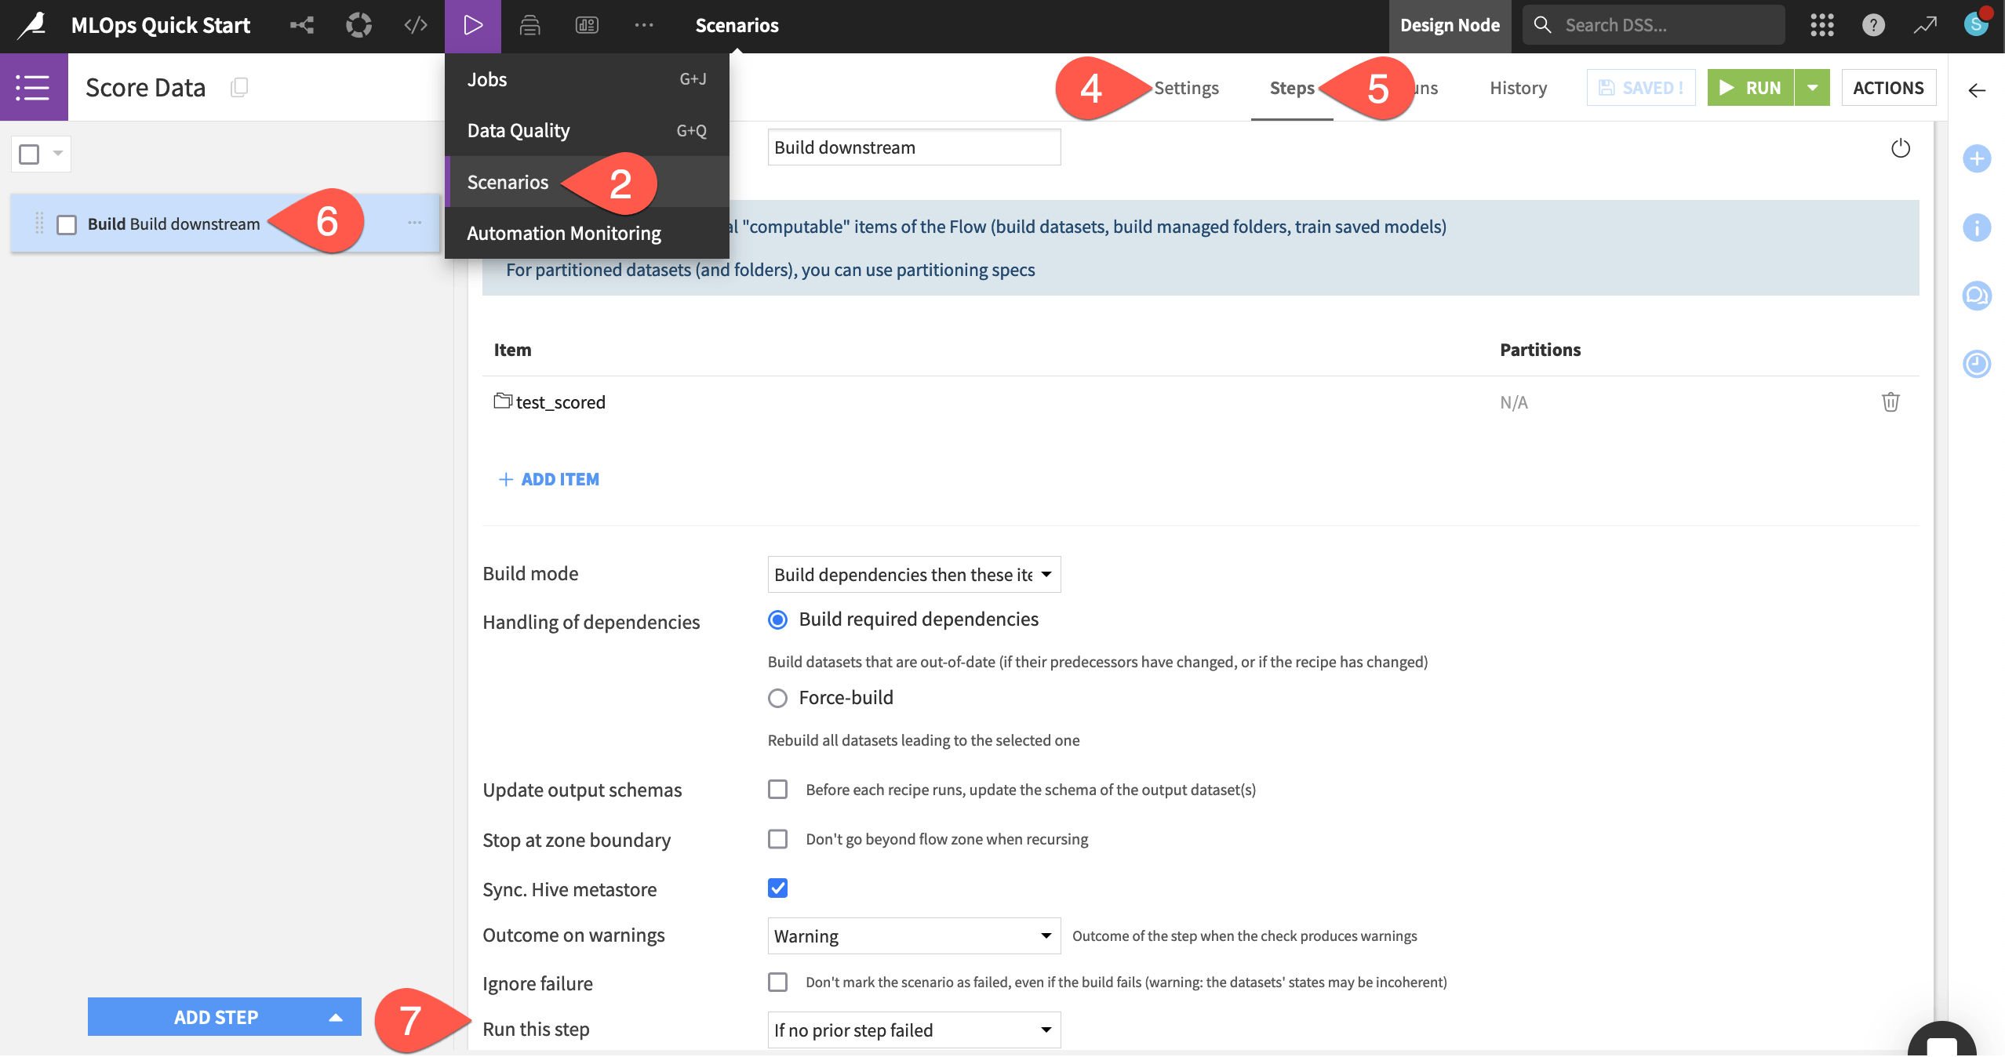This screenshot has height=1057, width=2005.
Task: Uncheck the Sync. Hive metastore checkbox
Action: [x=777, y=888]
